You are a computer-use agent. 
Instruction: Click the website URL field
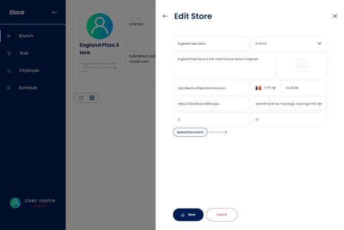211,104
